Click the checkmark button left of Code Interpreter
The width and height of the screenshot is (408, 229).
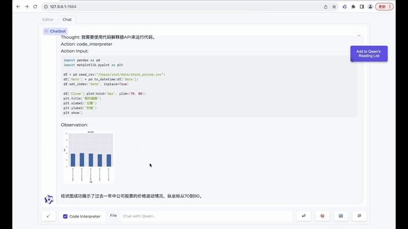(x=48, y=216)
